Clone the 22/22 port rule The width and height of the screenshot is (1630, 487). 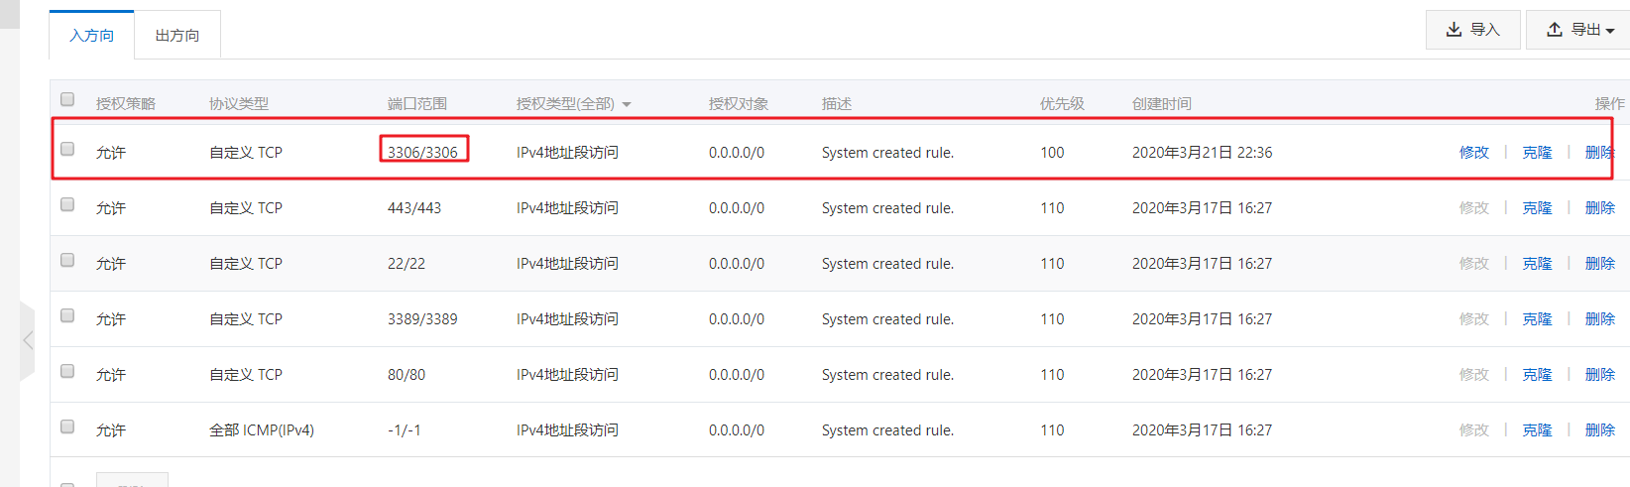tap(1537, 264)
